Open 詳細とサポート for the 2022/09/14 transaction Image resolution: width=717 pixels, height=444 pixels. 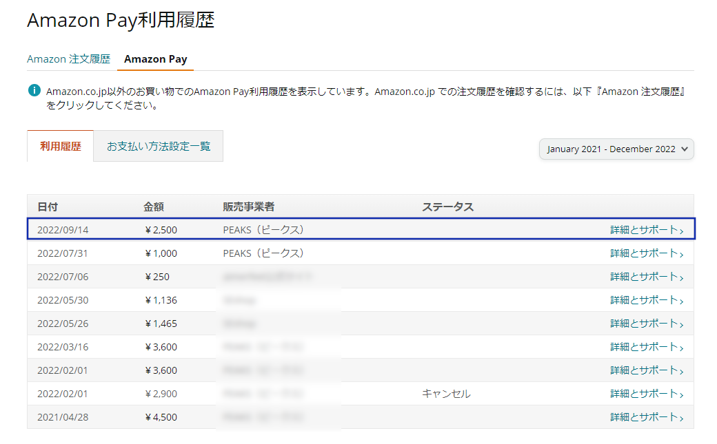pyautogui.click(x=647, y=230)
